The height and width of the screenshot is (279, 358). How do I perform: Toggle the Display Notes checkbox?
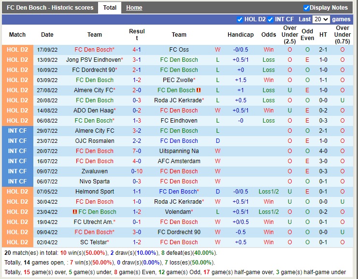(x=306, y=8)
